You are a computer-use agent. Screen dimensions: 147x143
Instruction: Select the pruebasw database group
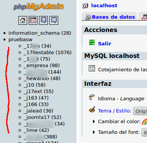20,40
